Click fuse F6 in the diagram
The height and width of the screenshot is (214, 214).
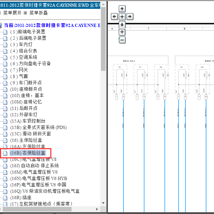[120, 79]
